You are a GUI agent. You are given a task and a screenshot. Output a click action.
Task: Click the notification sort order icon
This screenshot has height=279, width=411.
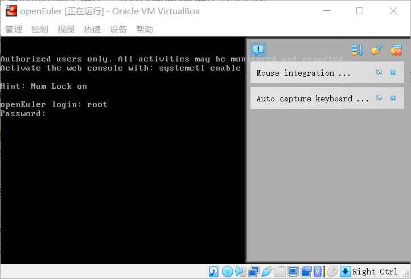357,50
